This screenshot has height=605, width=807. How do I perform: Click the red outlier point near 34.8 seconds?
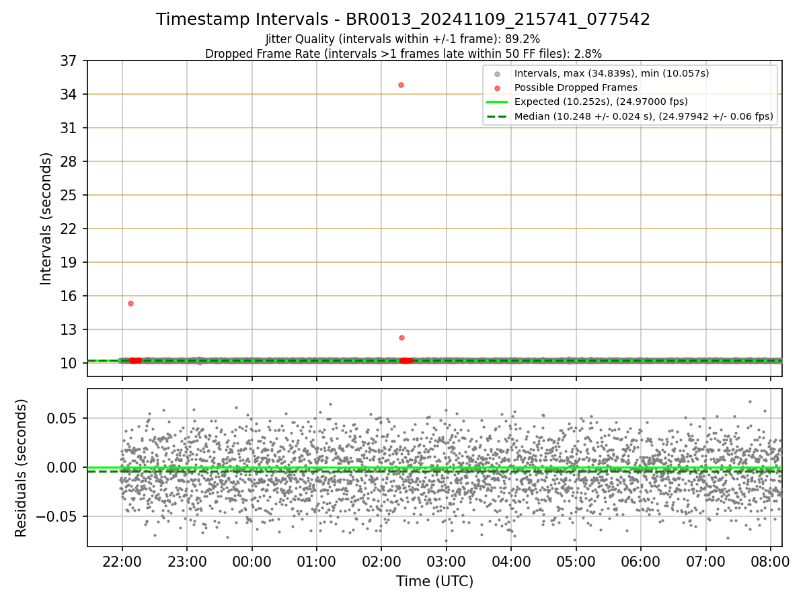click(x=401, y=85)
